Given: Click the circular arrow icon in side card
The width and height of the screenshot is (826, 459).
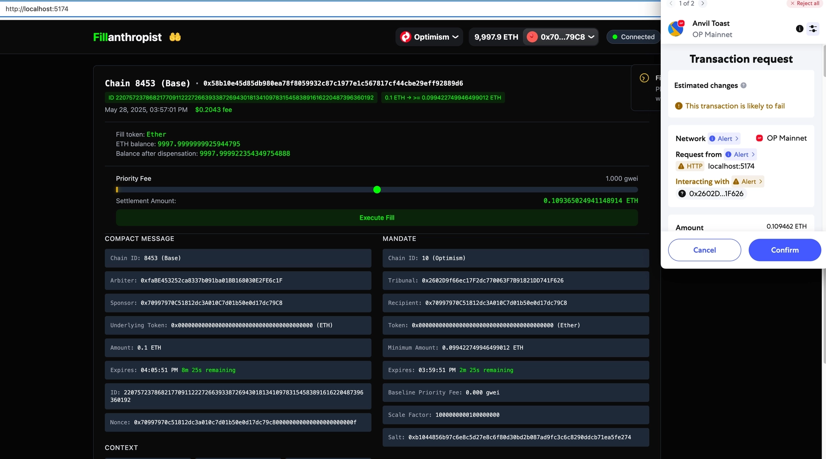Looking at the screenshot, I should pyautogui.click(x=645, y=78).
